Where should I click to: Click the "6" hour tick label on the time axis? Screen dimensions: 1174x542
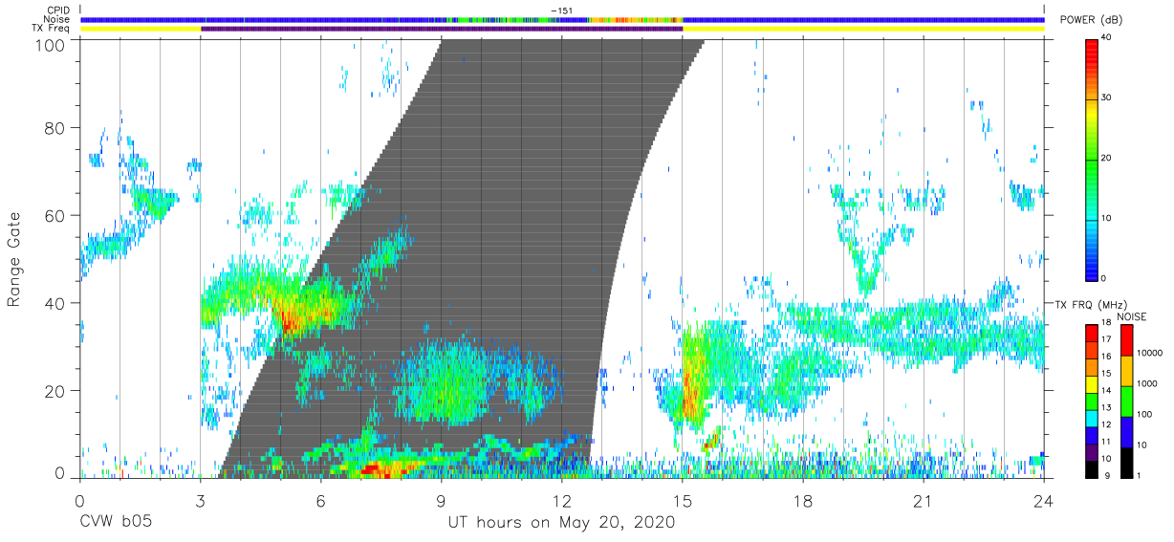pos(320,502)
